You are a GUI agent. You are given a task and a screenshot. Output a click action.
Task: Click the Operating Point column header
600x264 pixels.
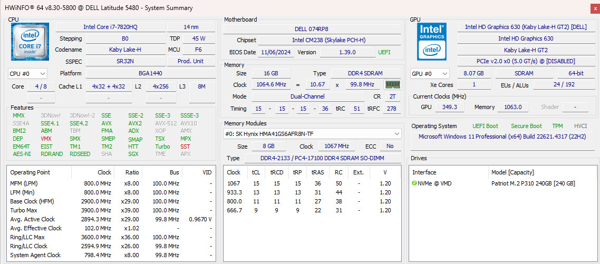[40, 172]
